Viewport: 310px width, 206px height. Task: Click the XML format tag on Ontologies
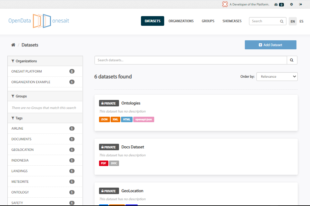(115, 120)
